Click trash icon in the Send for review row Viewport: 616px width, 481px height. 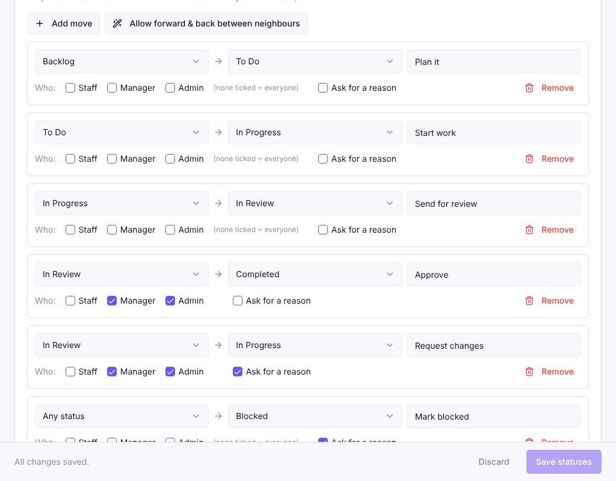coord(529,230)
